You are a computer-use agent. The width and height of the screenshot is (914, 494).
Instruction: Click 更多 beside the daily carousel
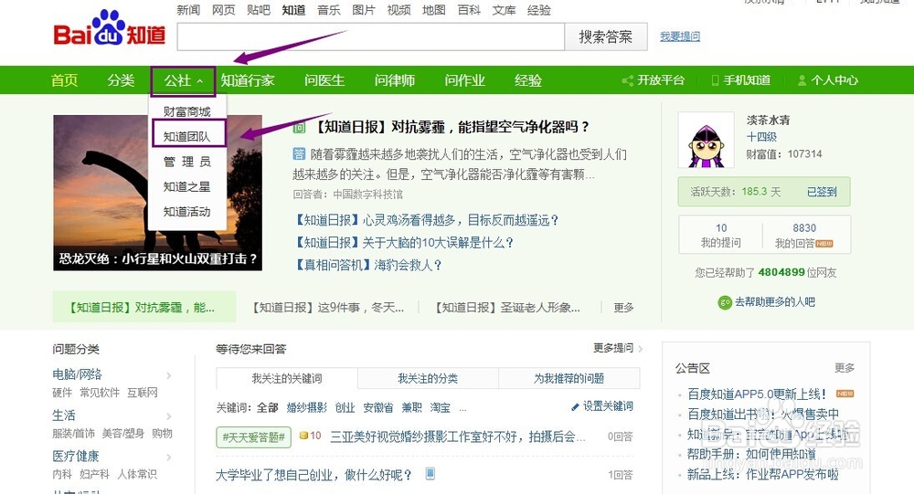(x=623, y=308)
